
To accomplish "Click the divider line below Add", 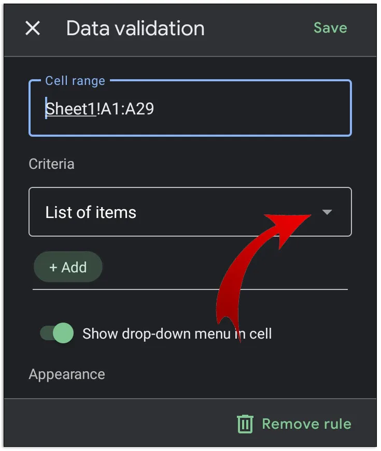I will 190,289.
